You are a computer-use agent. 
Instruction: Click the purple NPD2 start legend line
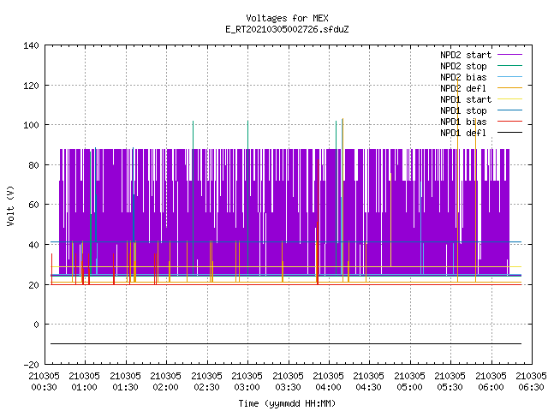click(x=510, y=55)
